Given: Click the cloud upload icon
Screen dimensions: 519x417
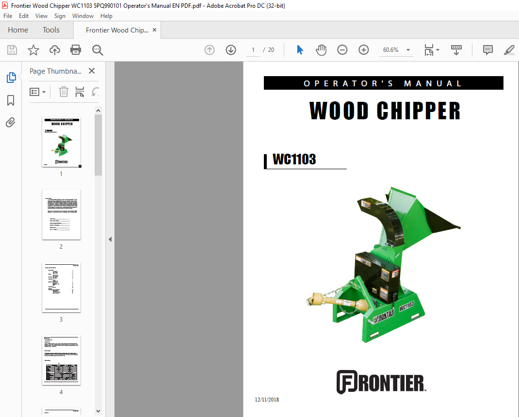Looking at the screenshot, I should (55, 50).
